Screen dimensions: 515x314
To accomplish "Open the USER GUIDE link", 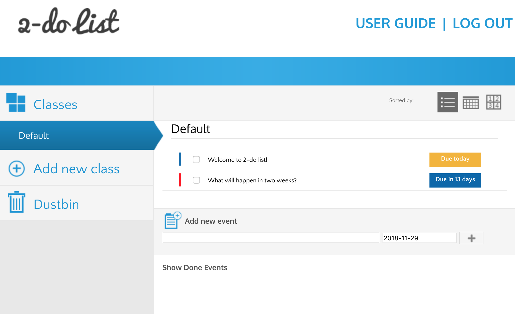I will [395, 24].
